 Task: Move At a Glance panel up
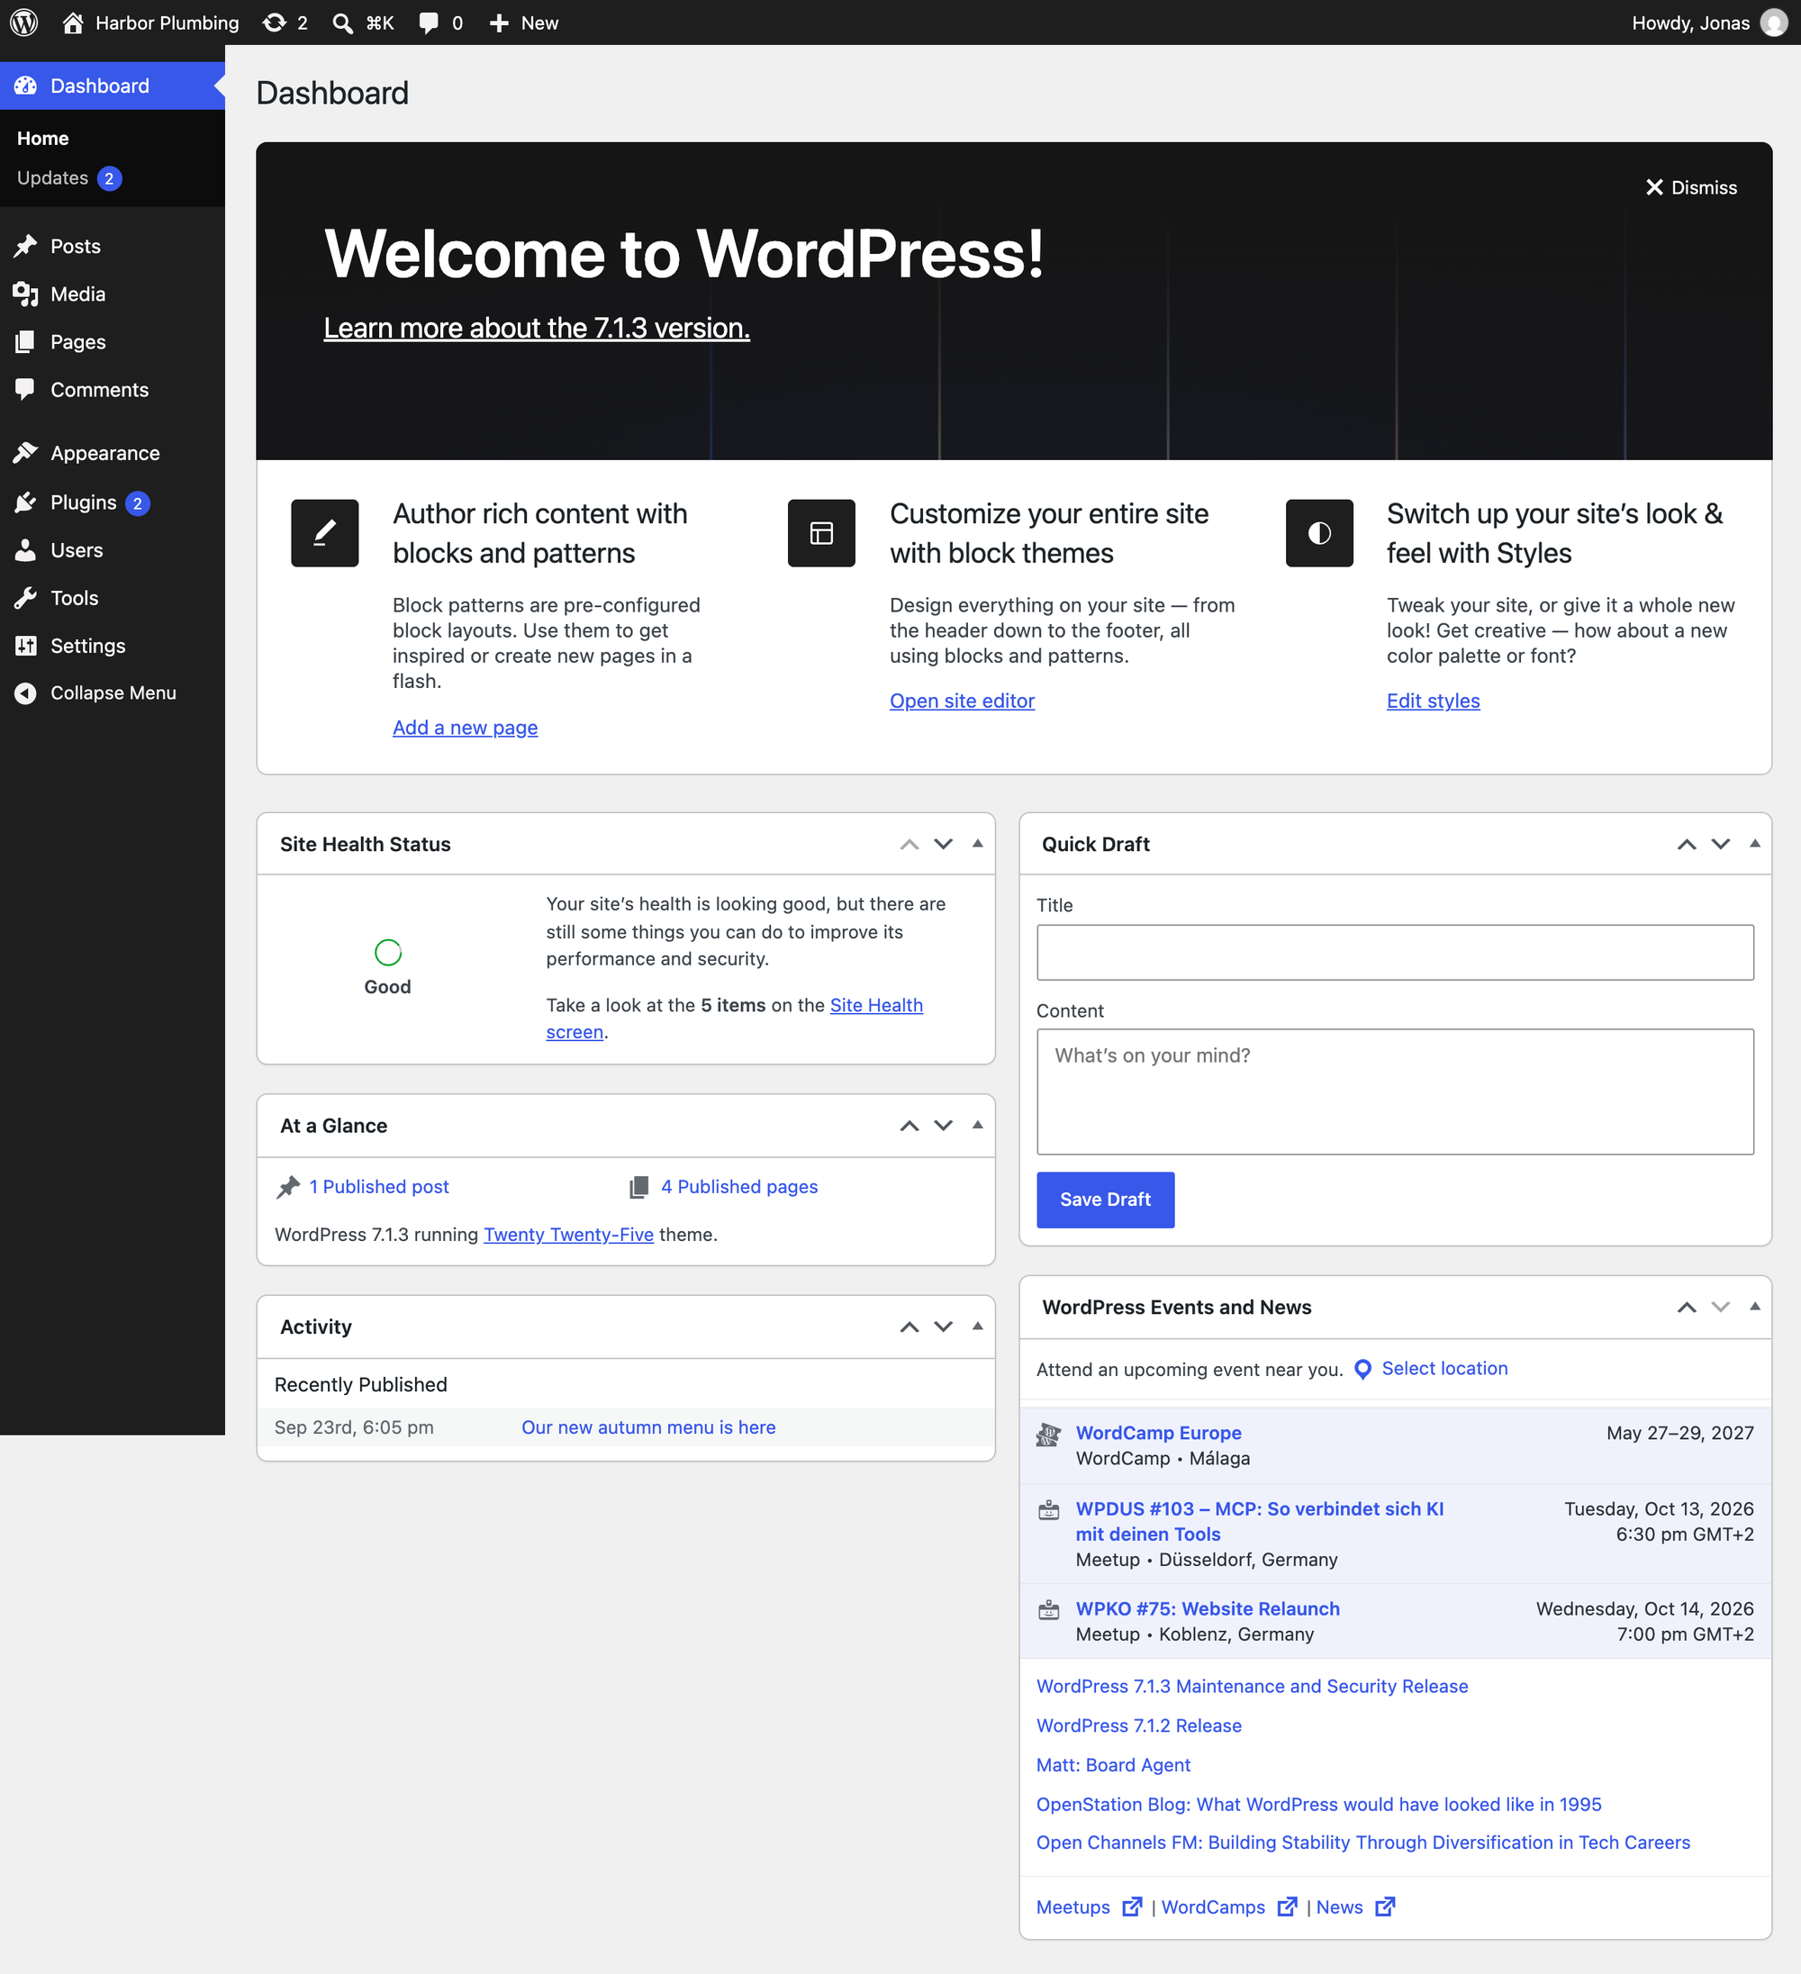tap(909, 1126)
